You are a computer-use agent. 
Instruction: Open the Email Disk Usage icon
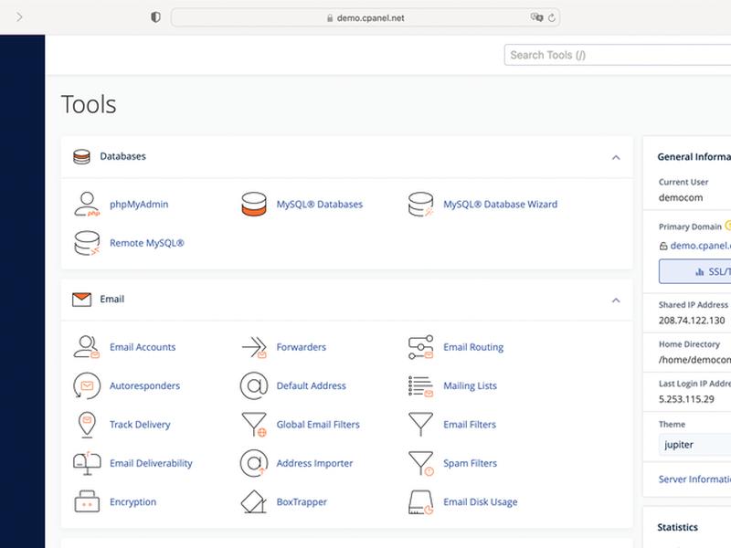(x=420, y=501)
